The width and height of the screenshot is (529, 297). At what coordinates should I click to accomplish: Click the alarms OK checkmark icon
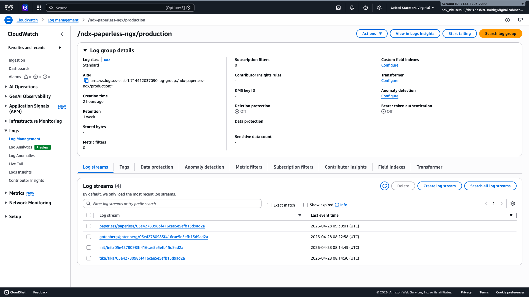tap(36, 77)
